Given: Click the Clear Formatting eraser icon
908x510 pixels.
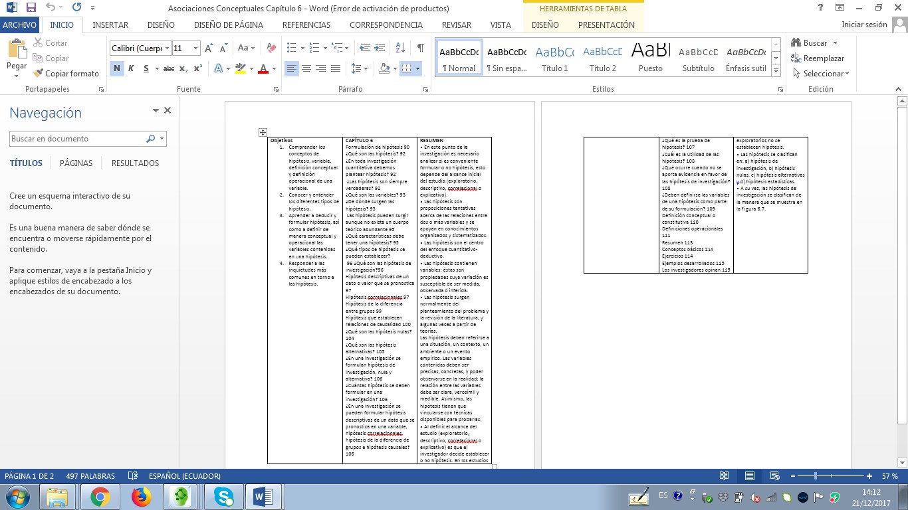Looking at the screenshot, I should tap(271, 48).
